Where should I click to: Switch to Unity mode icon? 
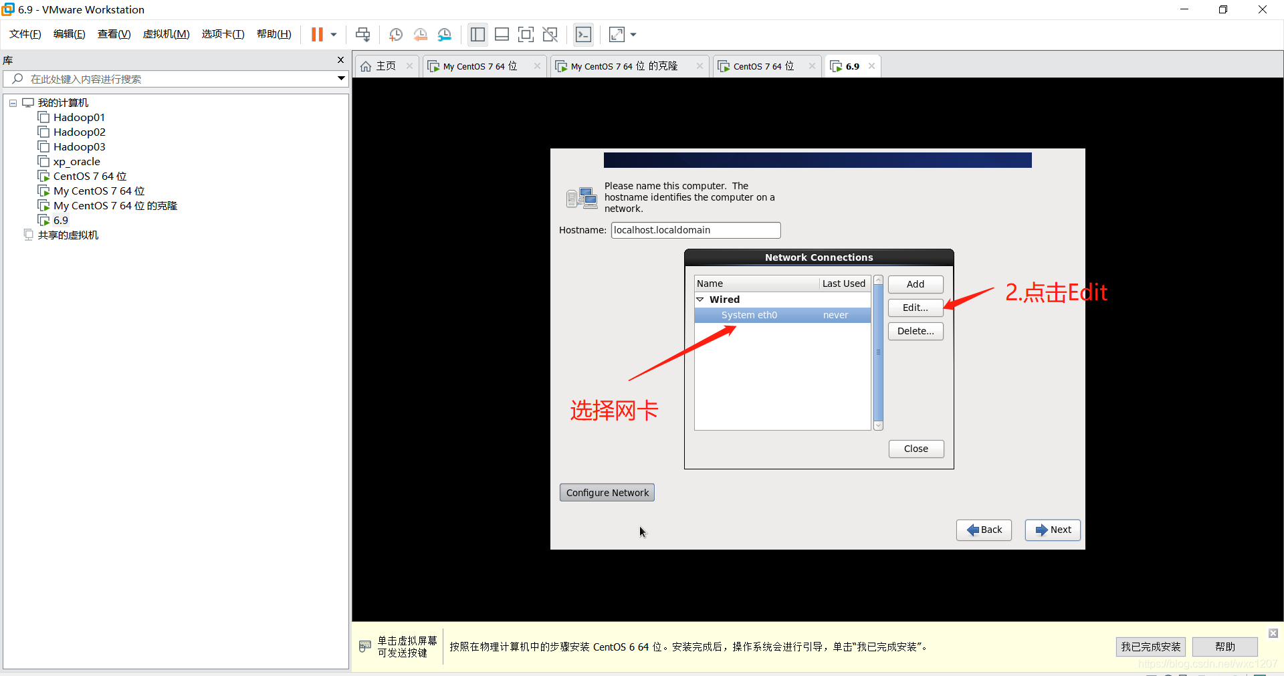tap(550, 34)
